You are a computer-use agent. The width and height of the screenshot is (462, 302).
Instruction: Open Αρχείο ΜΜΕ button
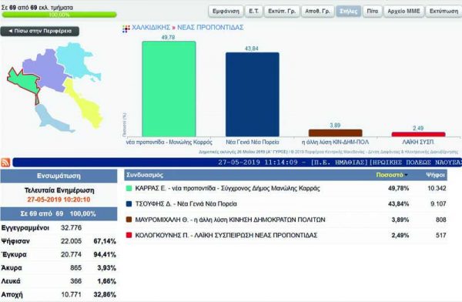(x=403, y=12)
